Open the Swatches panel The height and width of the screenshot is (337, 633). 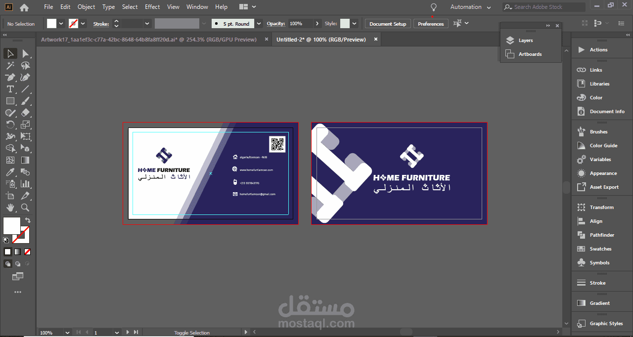[x=601, y=249]
